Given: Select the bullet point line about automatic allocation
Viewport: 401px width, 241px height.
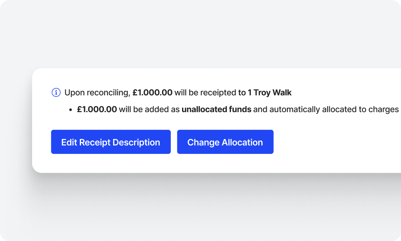Looking at the screenshot, I should pyautogui.click(x=237, y=109).
